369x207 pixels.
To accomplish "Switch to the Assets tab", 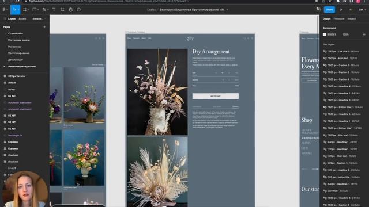I will click(22, 19).
